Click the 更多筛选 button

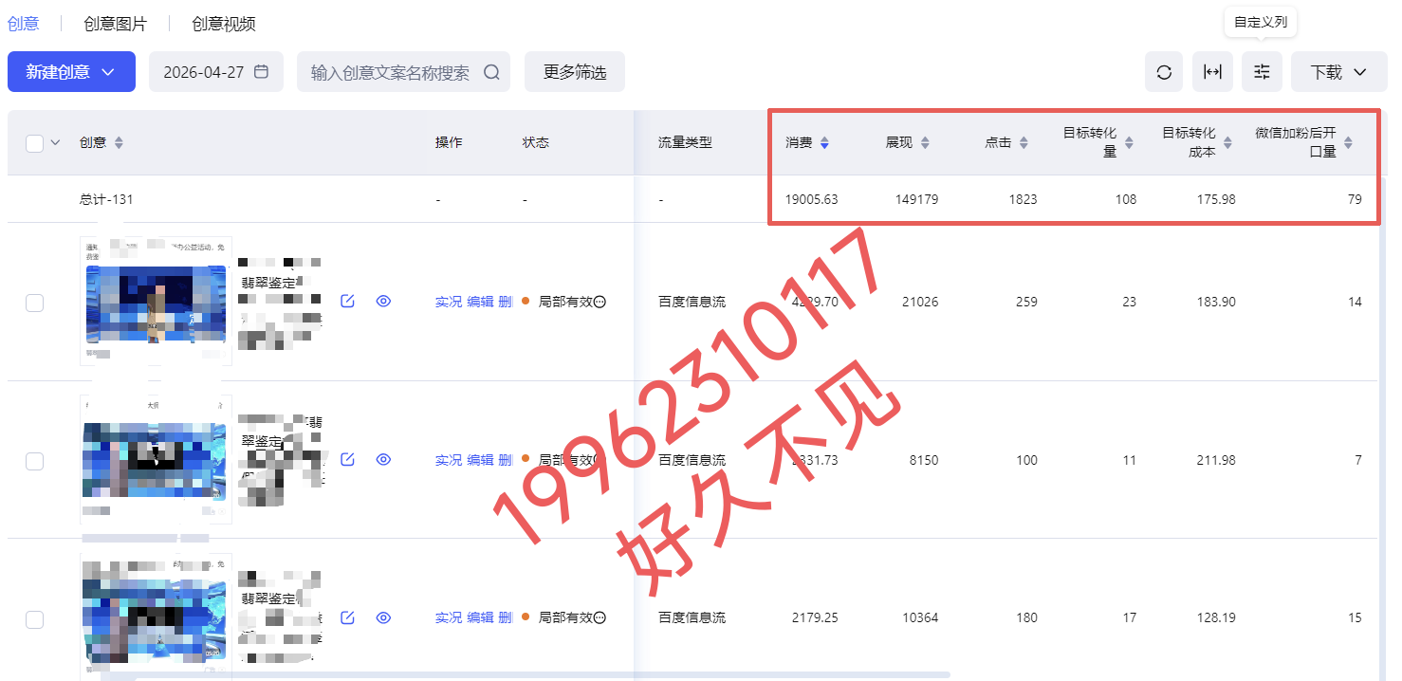pos(574,72)
